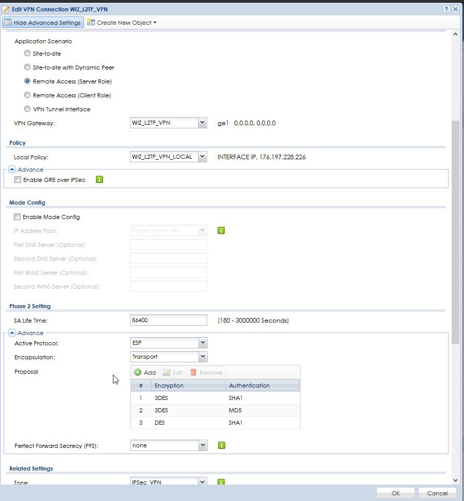
Task: Select proposal row 3 DES SHA1
Action: point(216,423)
